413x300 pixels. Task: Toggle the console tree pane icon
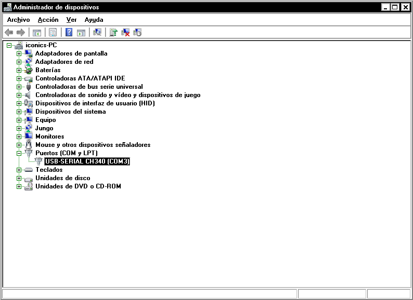click(x=37, y=33)
